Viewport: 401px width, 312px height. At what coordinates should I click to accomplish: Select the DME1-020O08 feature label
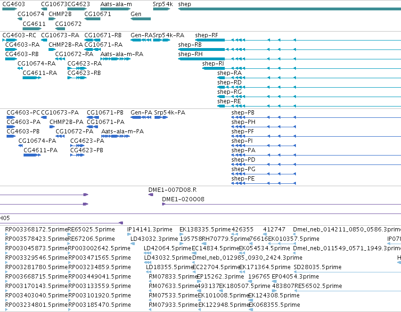(x=183, y=199)
